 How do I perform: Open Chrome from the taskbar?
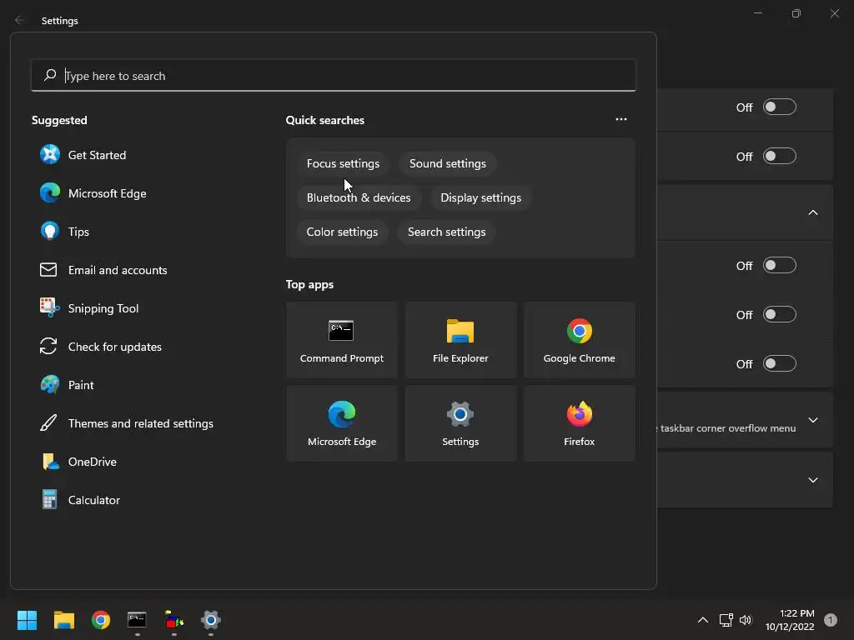pos(101,620)
